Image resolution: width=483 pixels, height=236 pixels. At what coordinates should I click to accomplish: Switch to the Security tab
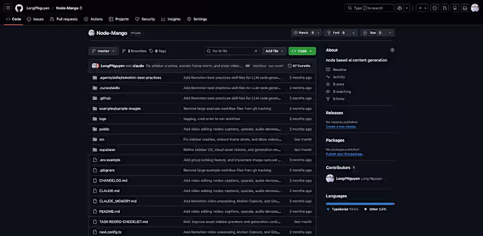coord(145,19)
